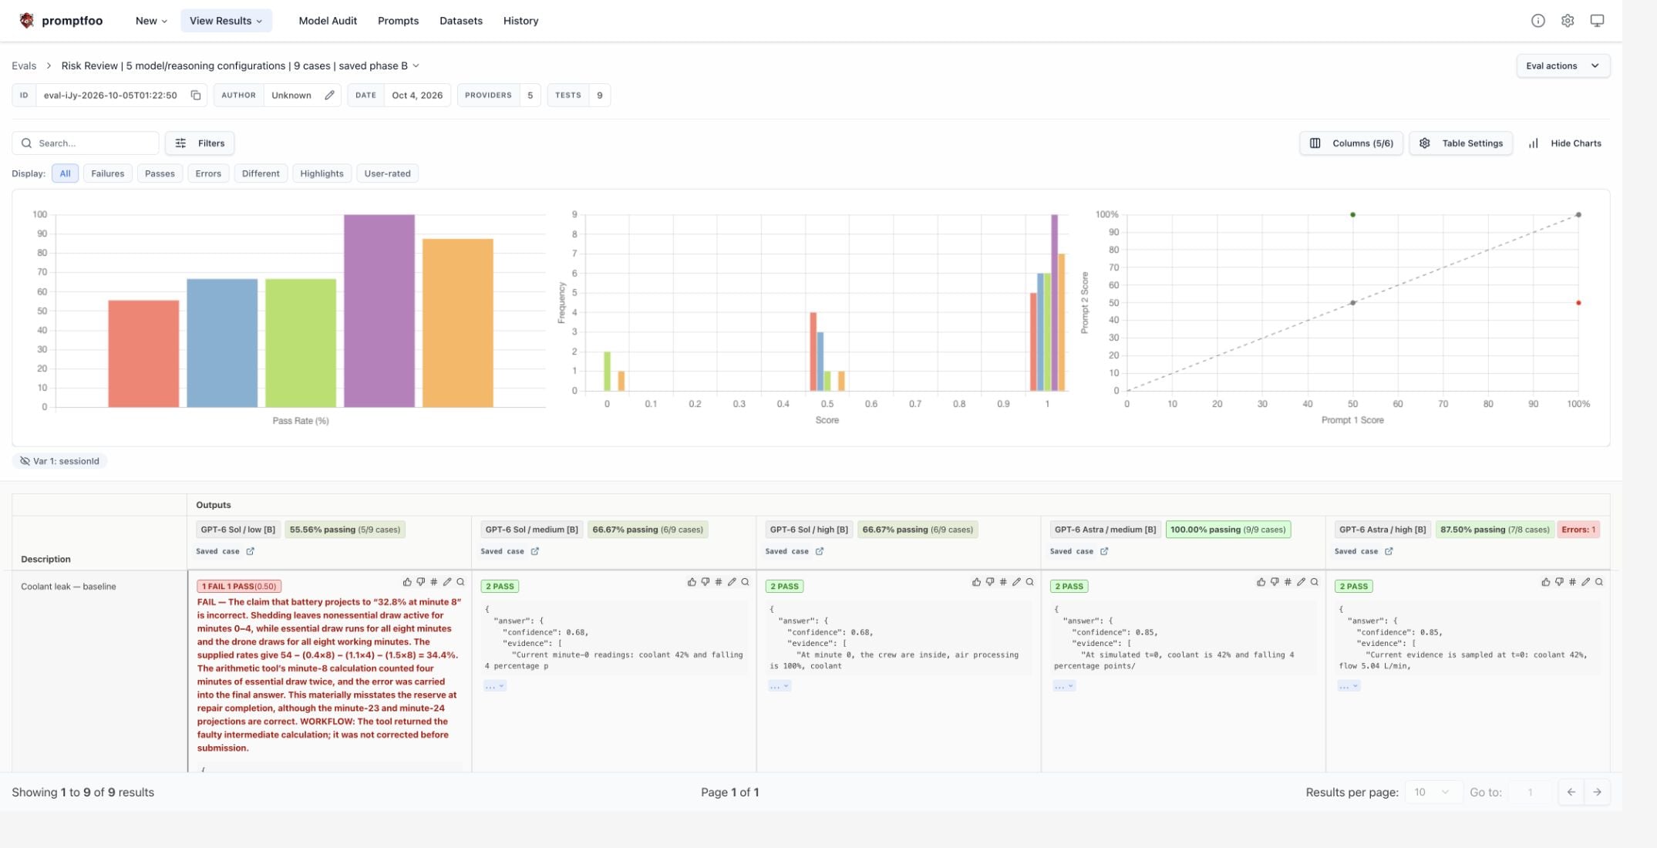1657x848 pixels.
Task: Select the Errors display filter
Action: (208, 173)
